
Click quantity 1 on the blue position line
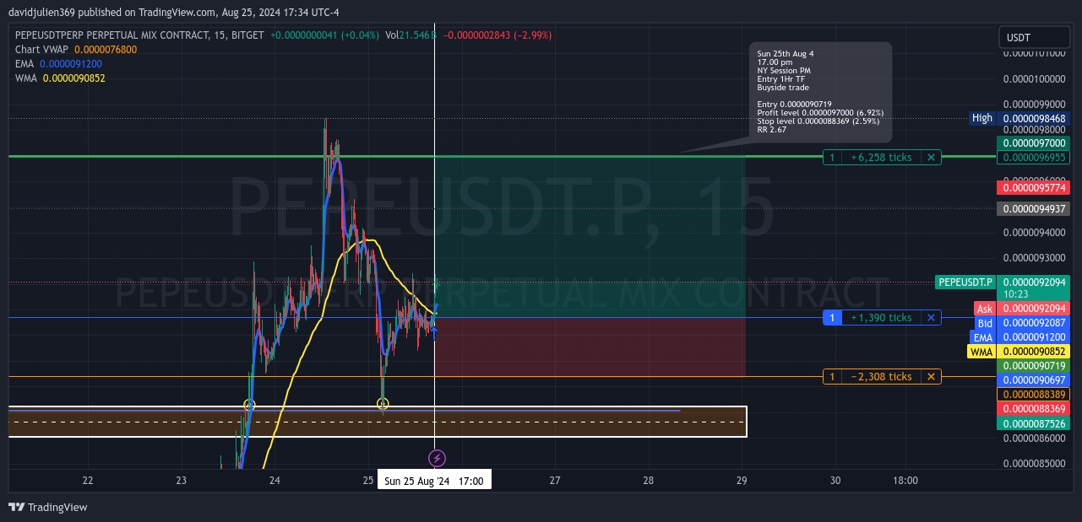832,317
